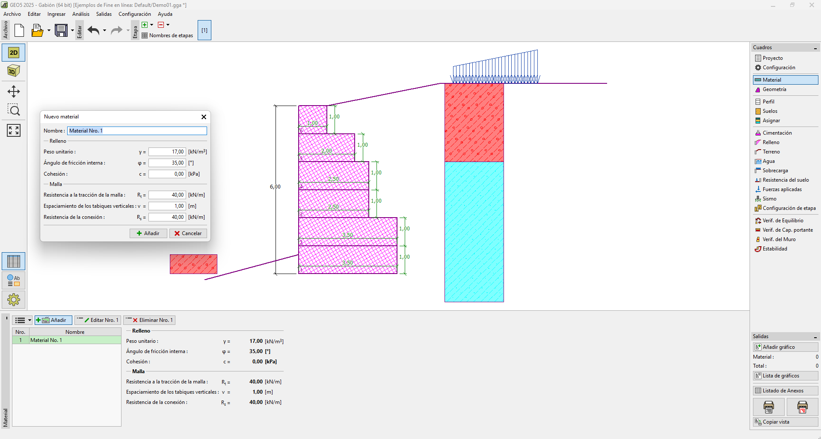821x439 pixels.
Task: Click the red soil pattern swatch
Action: 193,264
